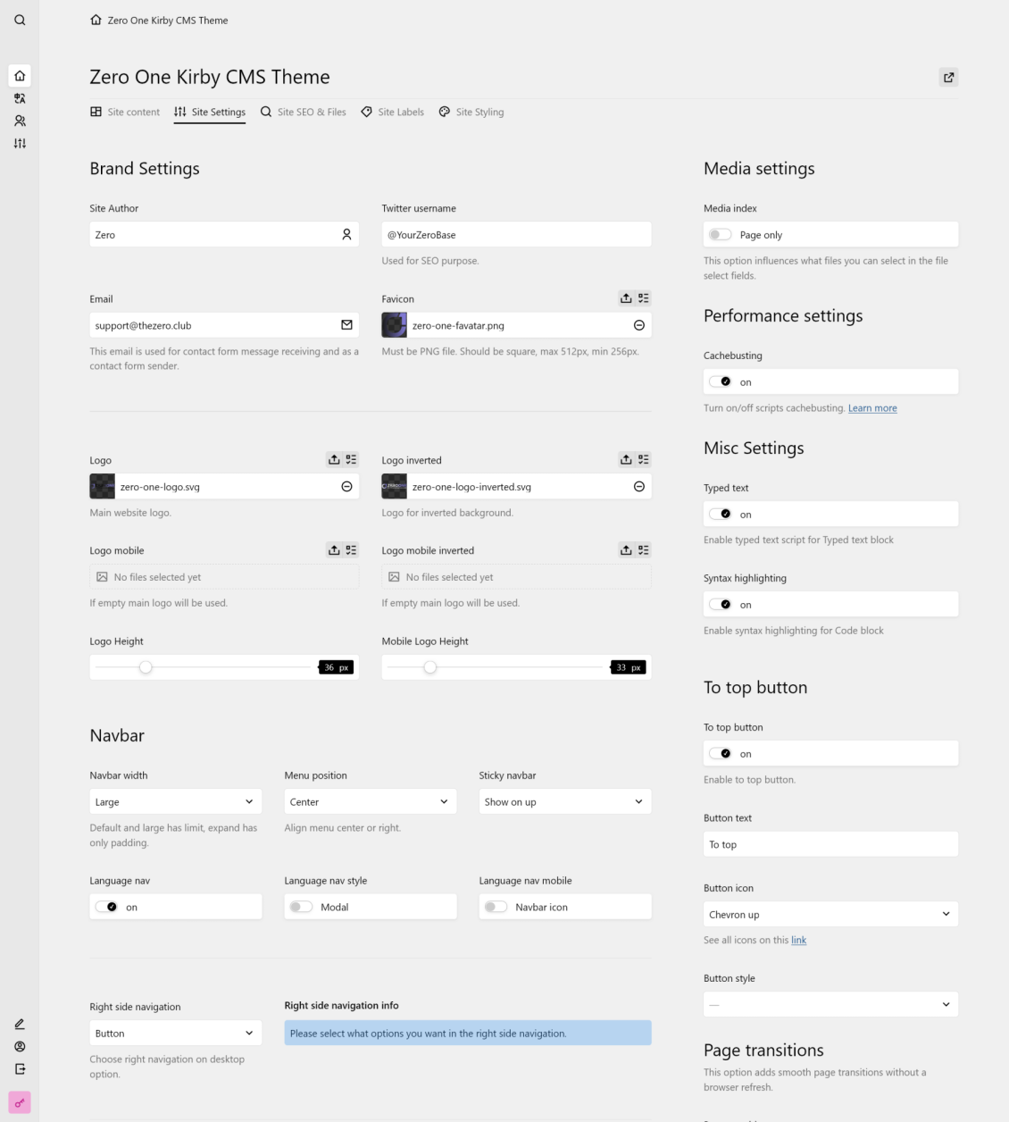Open the icons list link under Button icon
The height and width of the screenshot is (1122, 1009).
pyautogui.click(x=799, y=940)
